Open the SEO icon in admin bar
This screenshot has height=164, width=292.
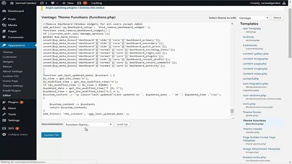click(x=79, y=3)
